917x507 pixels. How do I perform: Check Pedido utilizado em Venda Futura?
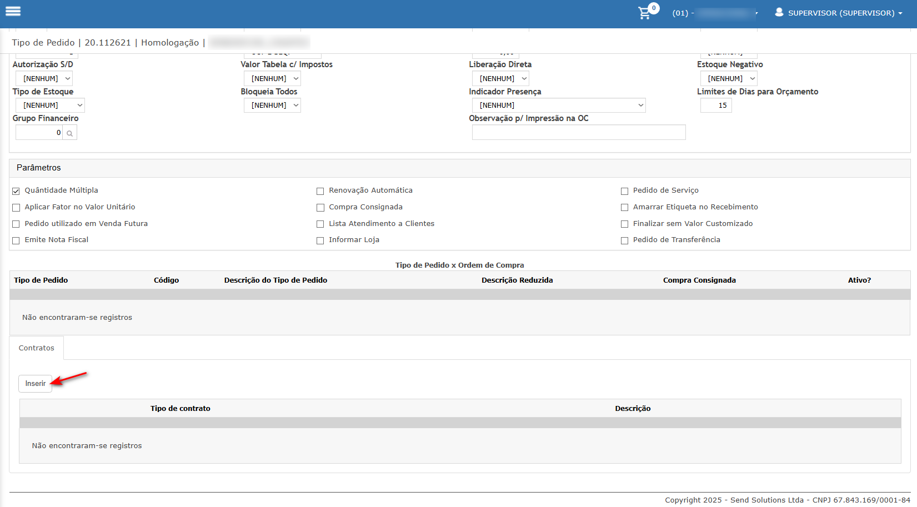coord(16,224)
